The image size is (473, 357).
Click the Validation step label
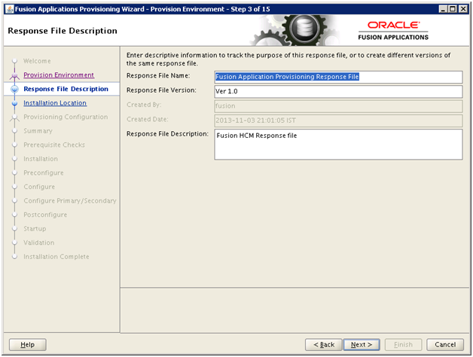[x=39, y=243]
